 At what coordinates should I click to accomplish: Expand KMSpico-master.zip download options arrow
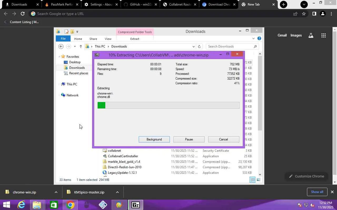click(117, 192)
